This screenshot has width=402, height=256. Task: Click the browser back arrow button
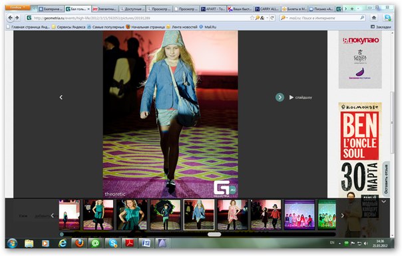pos(10,18)
